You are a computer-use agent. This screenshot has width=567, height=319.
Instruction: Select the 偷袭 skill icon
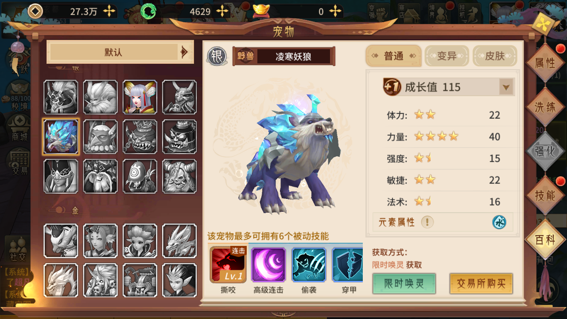click(x=309, y=265)
